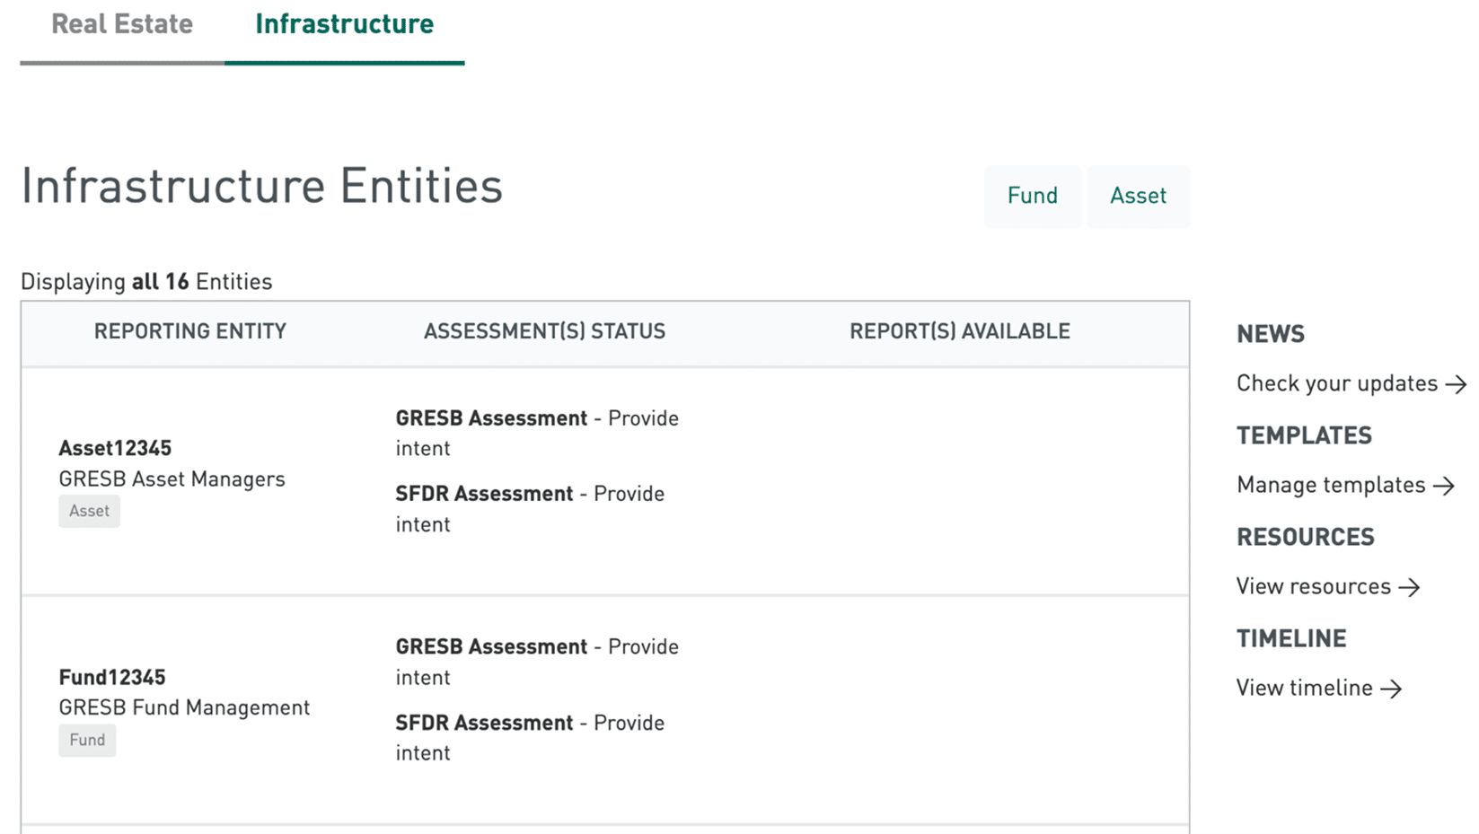The width and height of the screenshot is (1479, 834).
Task: Open GRESB Assessment for Asset12345
Action: 491,418
